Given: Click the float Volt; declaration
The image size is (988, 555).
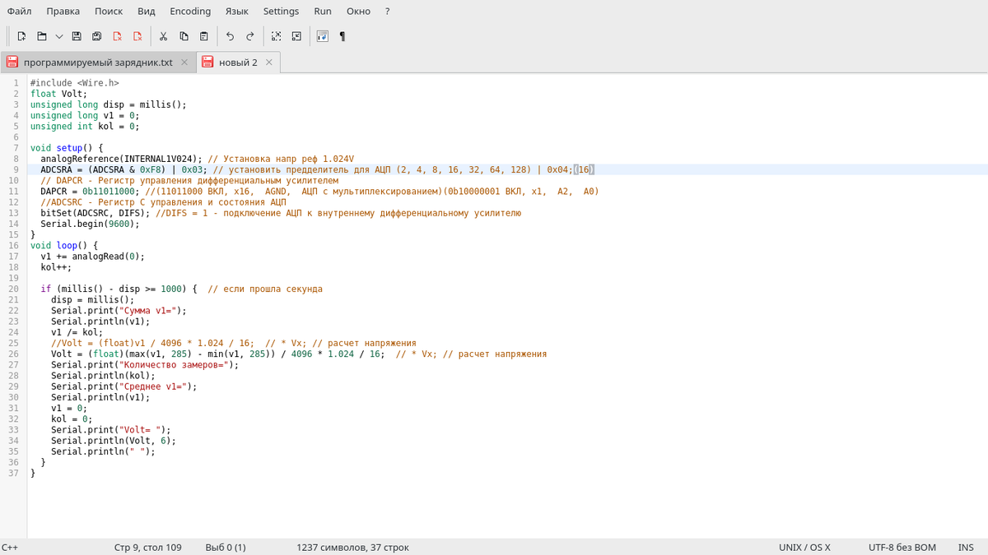Looking at the screenshot, I should 58,94.
